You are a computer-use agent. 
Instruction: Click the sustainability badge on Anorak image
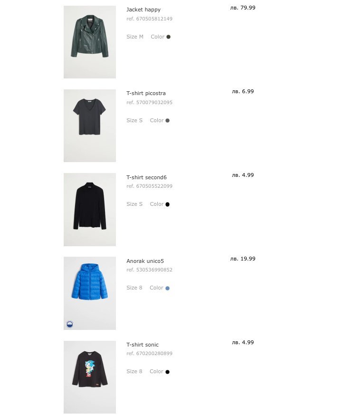click(69, 324)
